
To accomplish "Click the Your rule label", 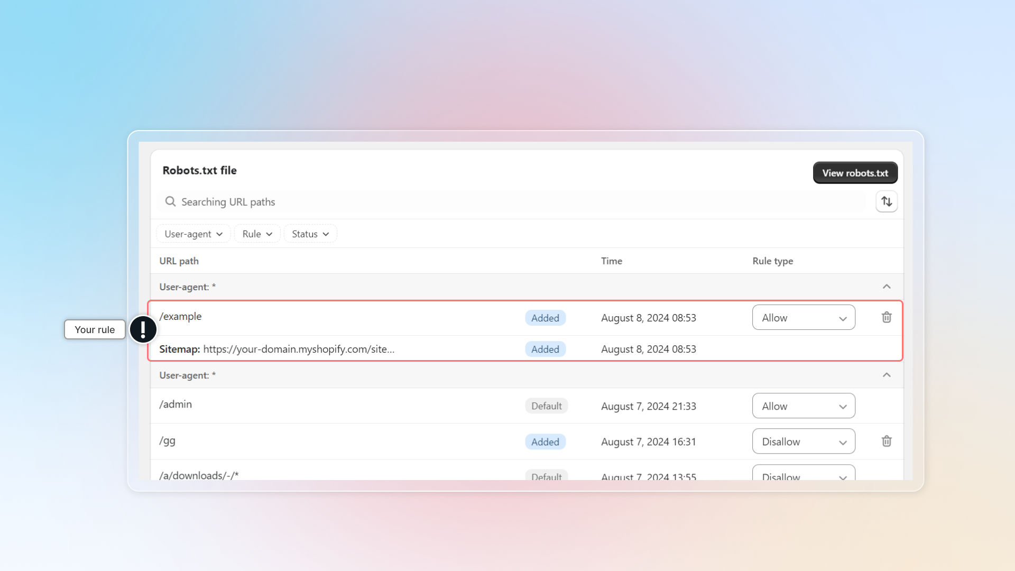I will (95, 329).
